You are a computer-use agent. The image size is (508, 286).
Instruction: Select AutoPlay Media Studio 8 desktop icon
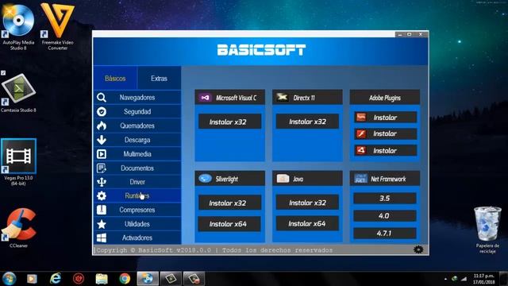coord(18,26)
